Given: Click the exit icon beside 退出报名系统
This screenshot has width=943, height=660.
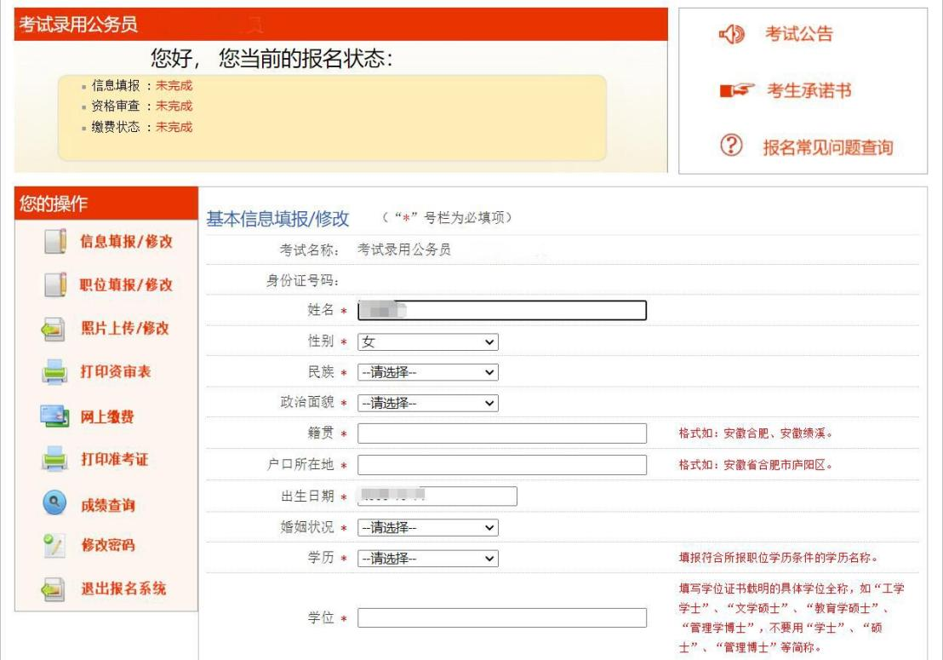Looking at the screenshot, I should pyautogui.click(x=54, y=588).
